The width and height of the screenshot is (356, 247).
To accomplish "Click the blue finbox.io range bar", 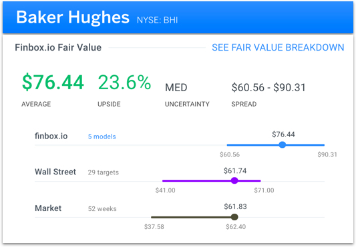I will [276, 145].
